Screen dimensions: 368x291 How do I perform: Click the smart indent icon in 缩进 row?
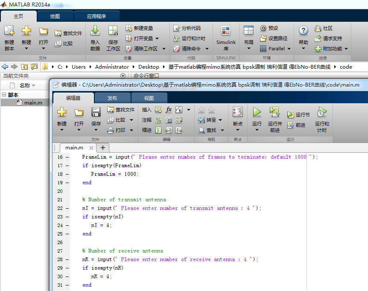158,130
